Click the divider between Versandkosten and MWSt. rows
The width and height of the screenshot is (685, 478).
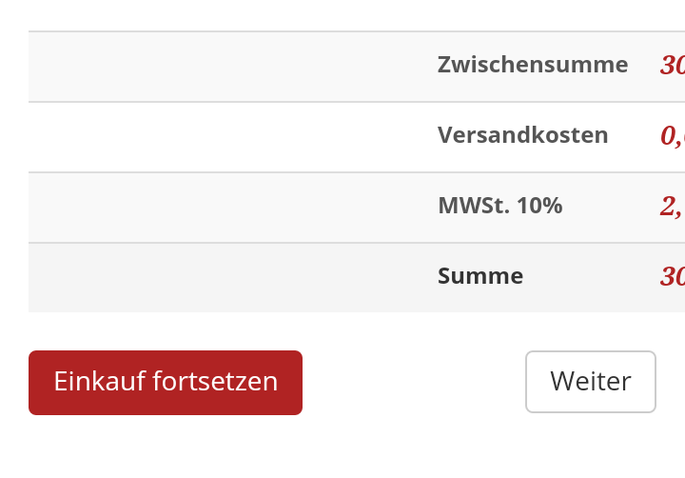tap(285, 172)
